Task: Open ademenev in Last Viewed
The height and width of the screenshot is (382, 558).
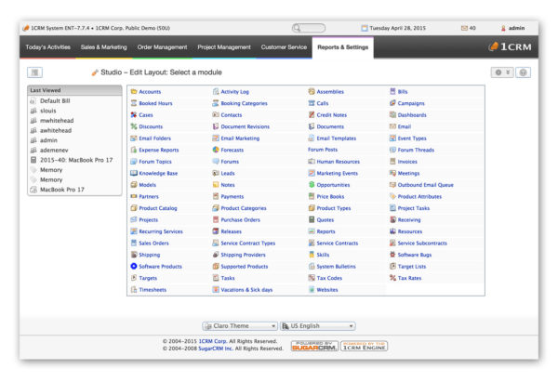Action: click(54, 150)
